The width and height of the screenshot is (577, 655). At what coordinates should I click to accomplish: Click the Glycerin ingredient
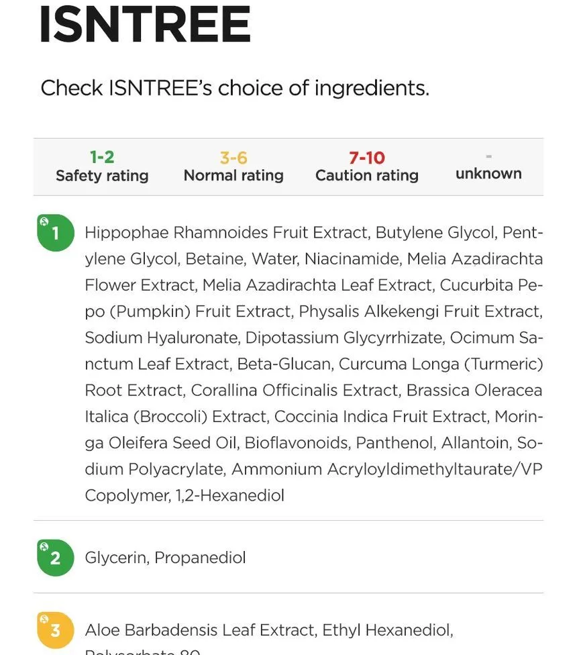[115, 558]
